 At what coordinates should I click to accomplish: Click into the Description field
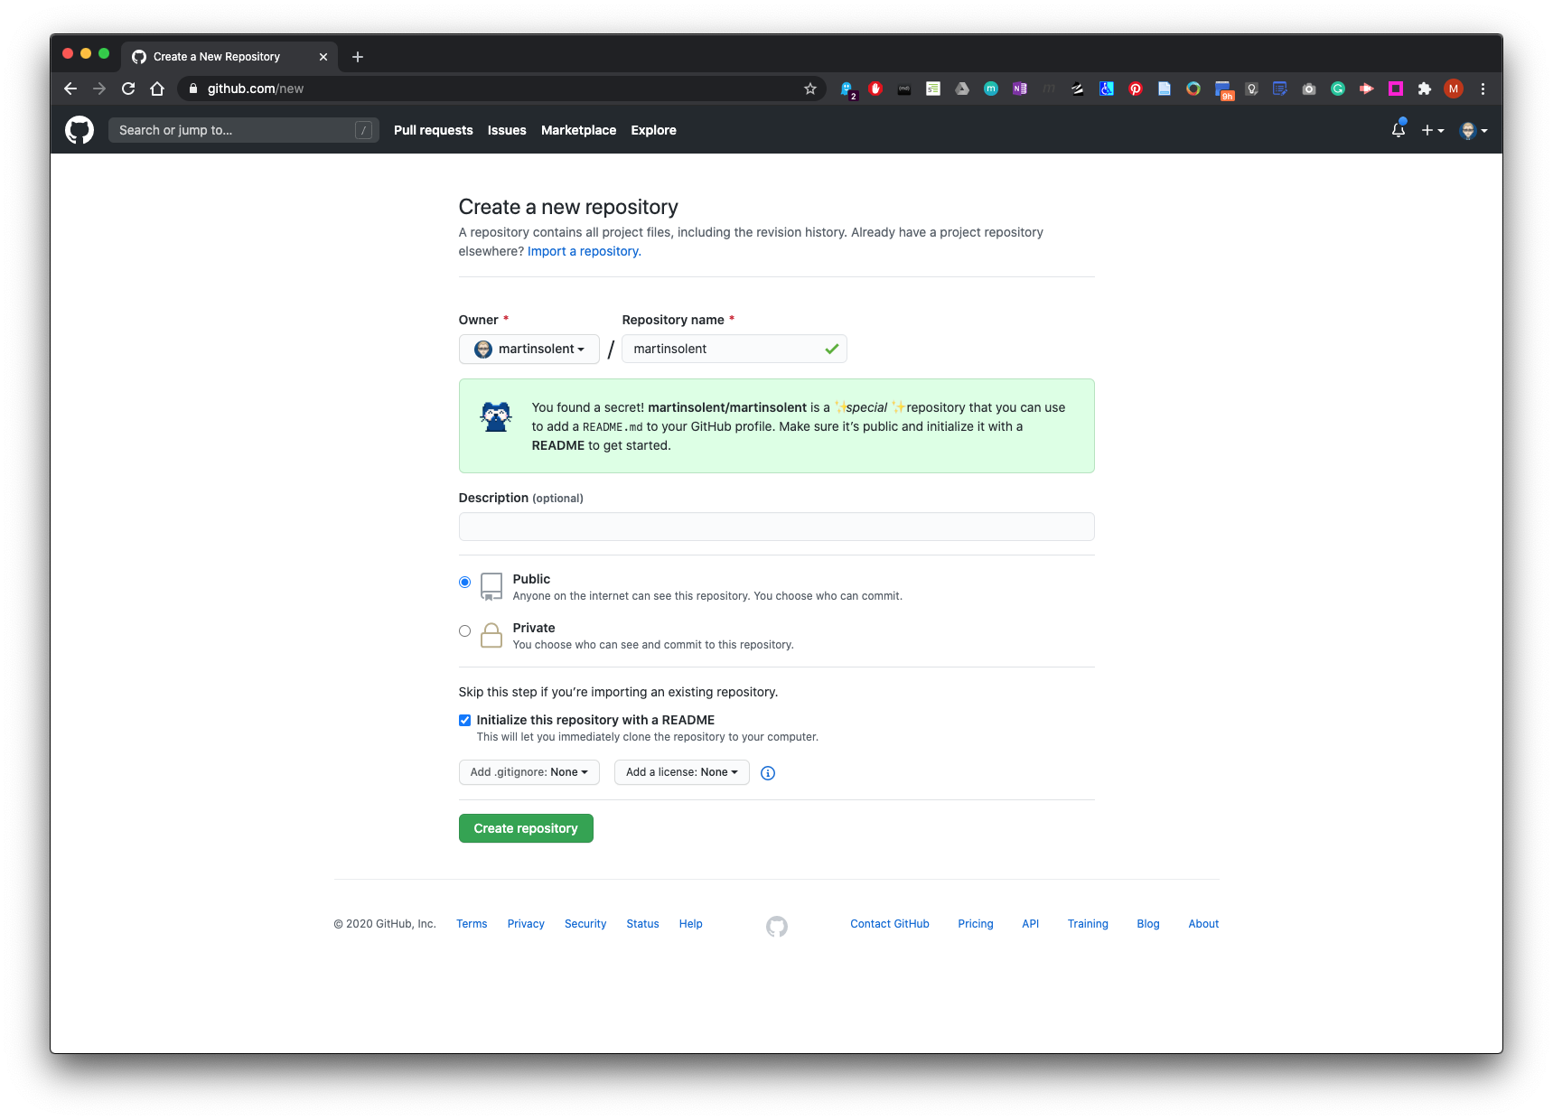(776, 527)
